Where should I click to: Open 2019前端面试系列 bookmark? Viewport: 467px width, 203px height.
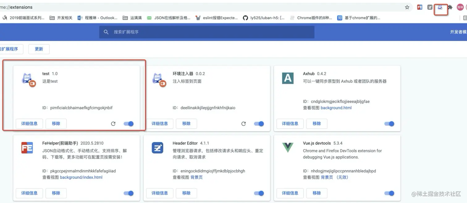(23, 18)
